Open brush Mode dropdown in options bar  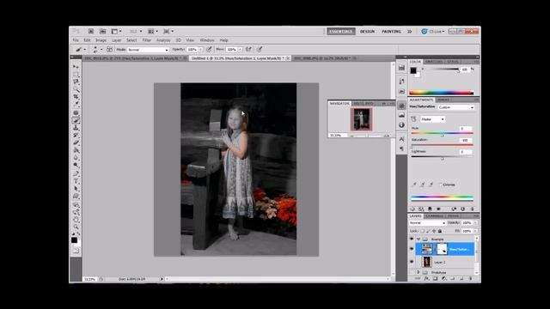coord(148,50)
